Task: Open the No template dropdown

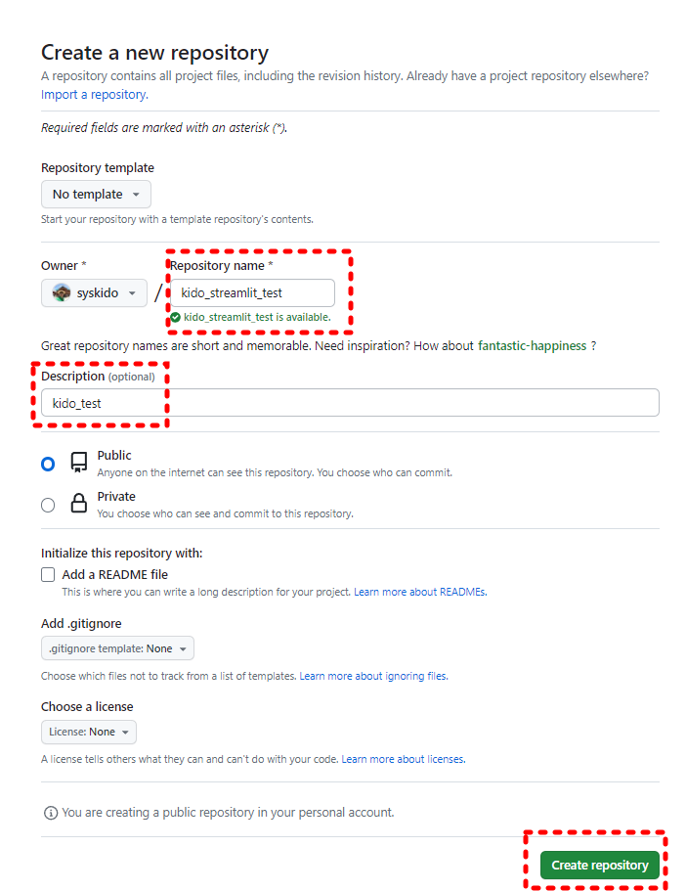Action: tap(96, 195)
